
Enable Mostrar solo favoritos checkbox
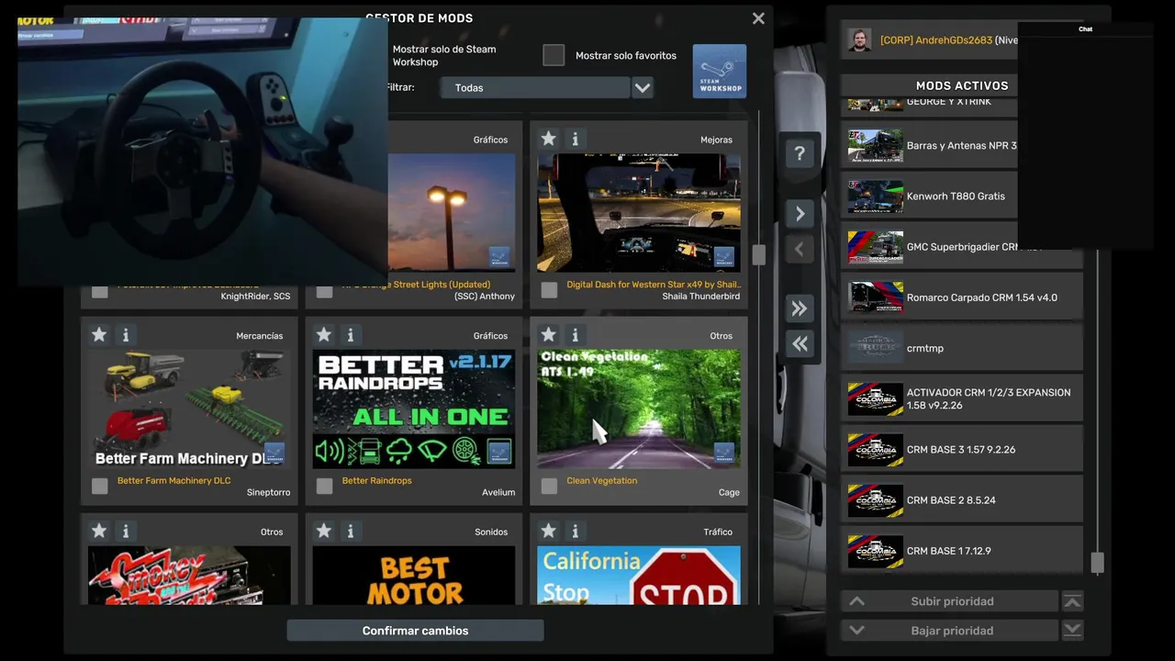coord(554,55)
